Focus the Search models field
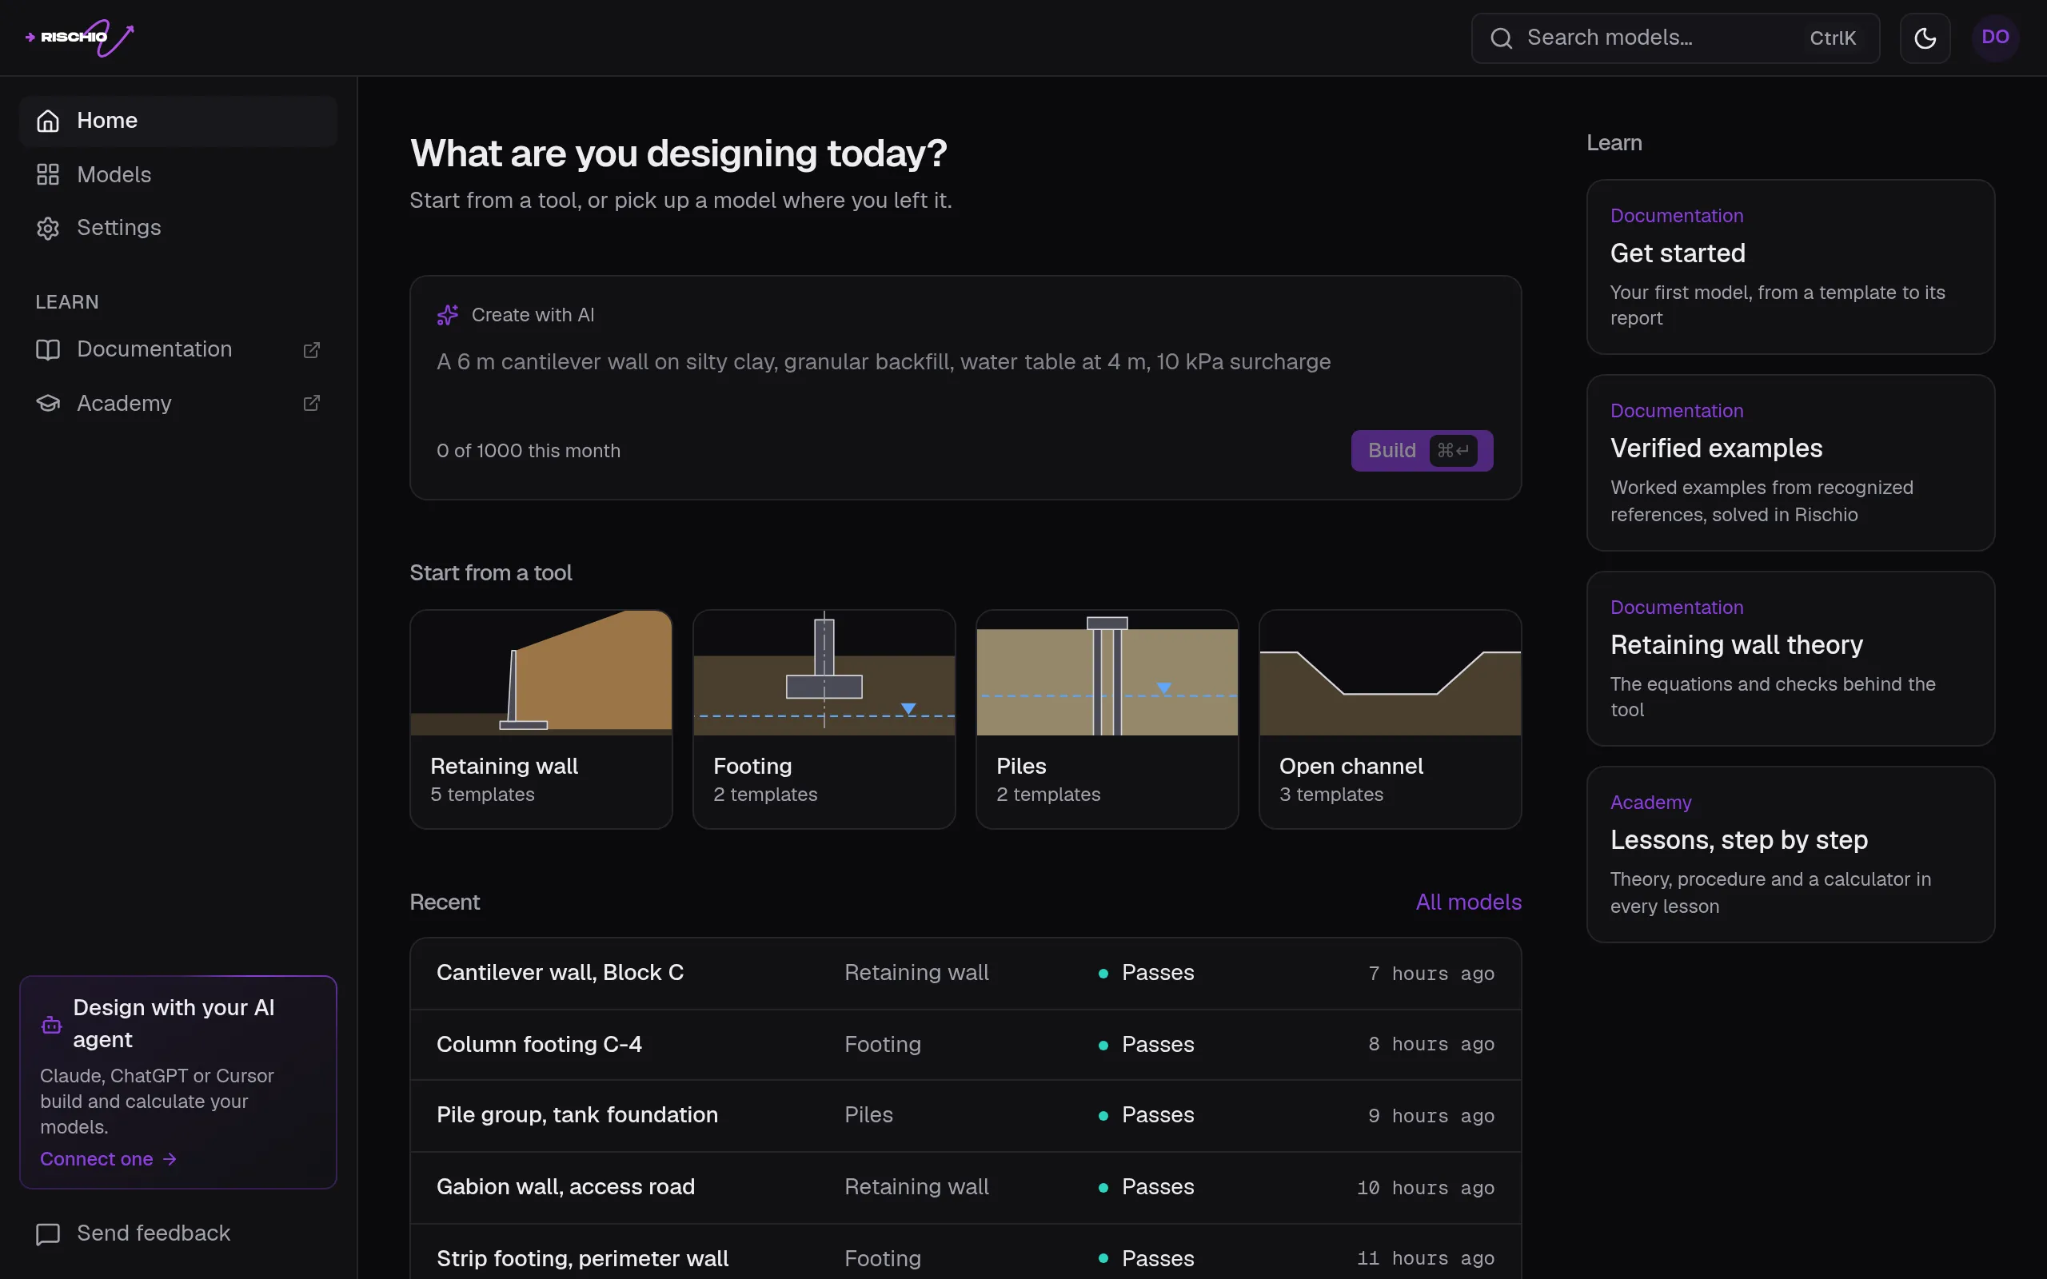2047x1279 pixels. (x=1675, y=38)
